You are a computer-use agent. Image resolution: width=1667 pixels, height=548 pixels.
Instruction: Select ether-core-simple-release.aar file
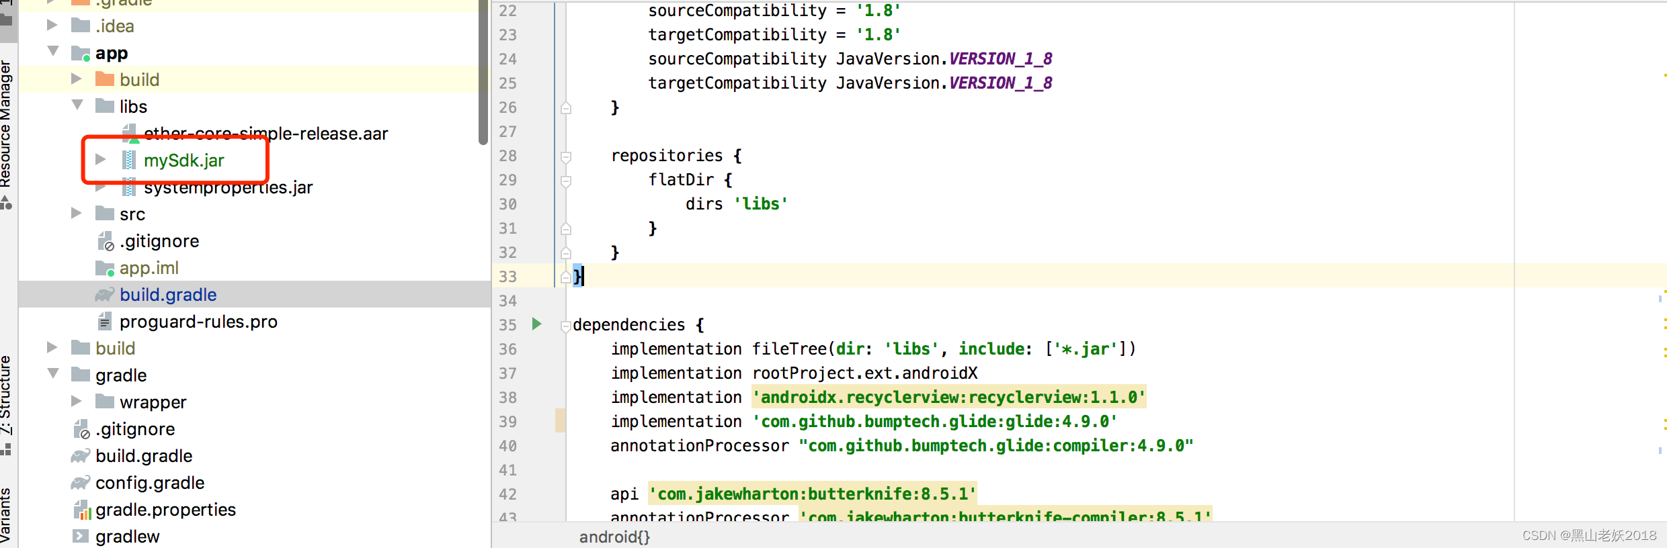point(266,134)
